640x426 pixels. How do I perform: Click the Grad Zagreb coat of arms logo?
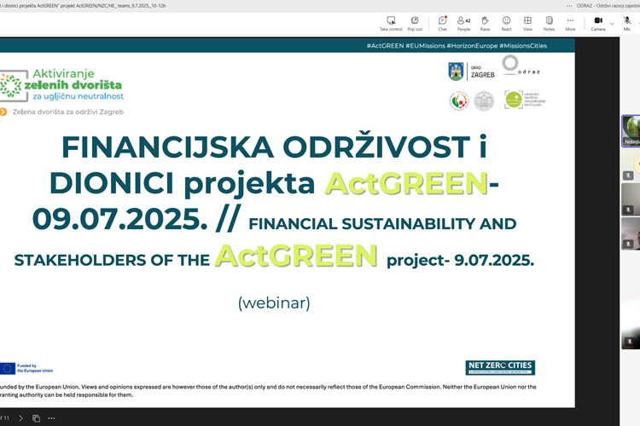[x=456, y=72]
